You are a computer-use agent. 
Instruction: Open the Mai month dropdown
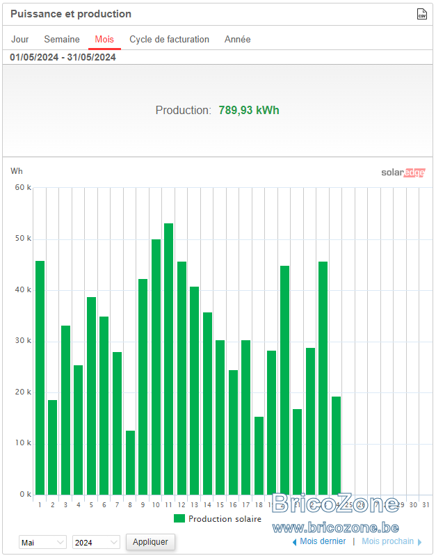click(x=42, y=542)
